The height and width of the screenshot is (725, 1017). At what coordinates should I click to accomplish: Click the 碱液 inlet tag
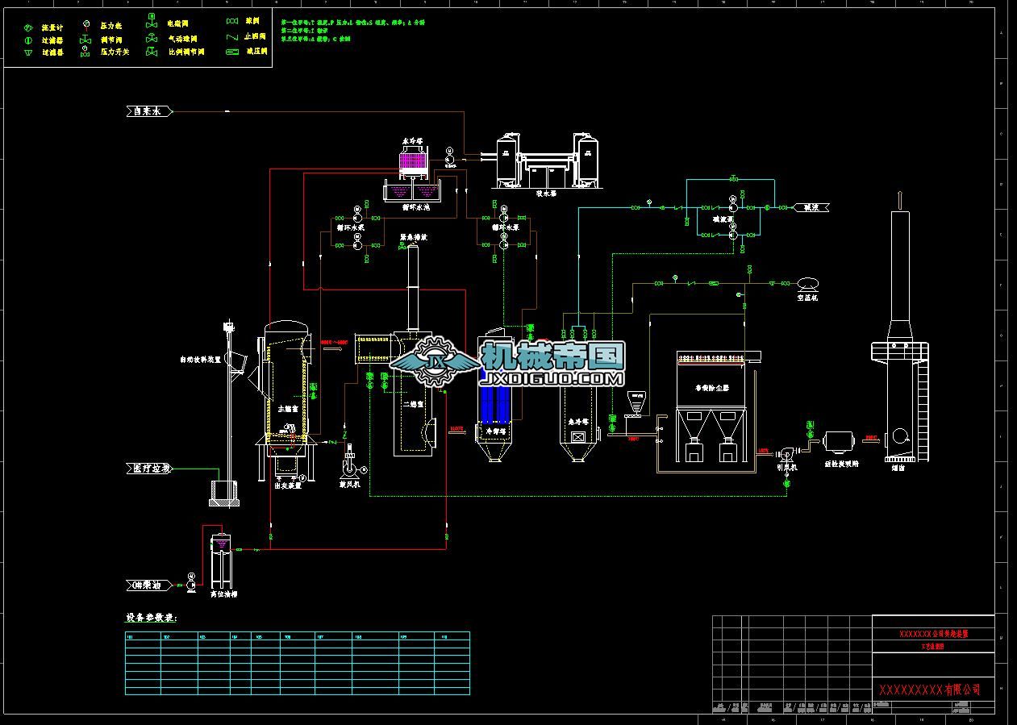(811, 207)
